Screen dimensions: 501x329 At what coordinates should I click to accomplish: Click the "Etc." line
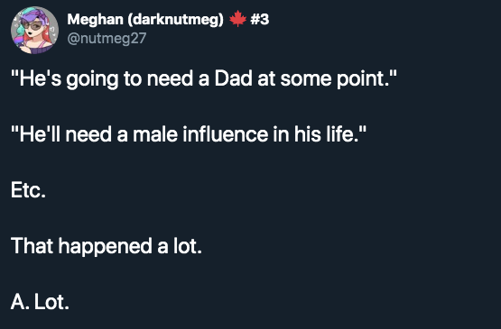28,190
